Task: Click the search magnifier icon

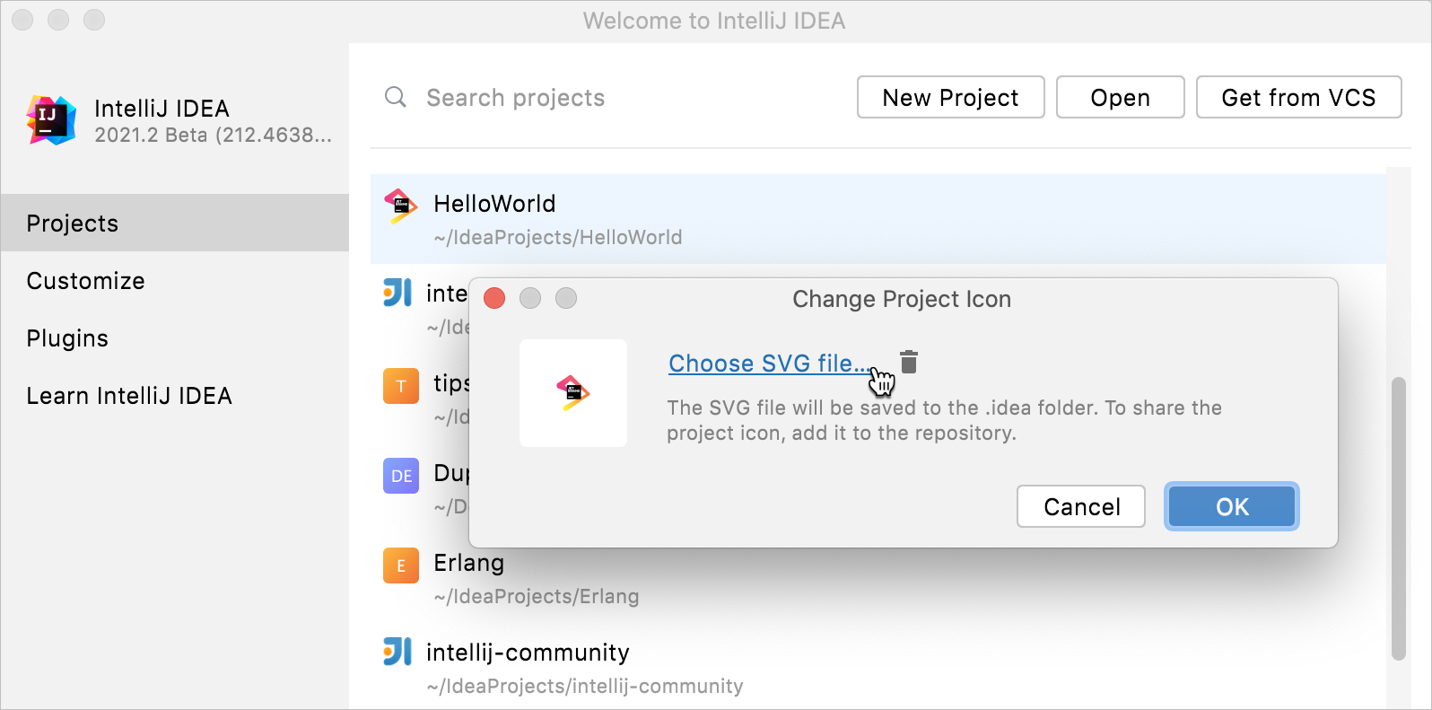Action: (x=396, y=97)
